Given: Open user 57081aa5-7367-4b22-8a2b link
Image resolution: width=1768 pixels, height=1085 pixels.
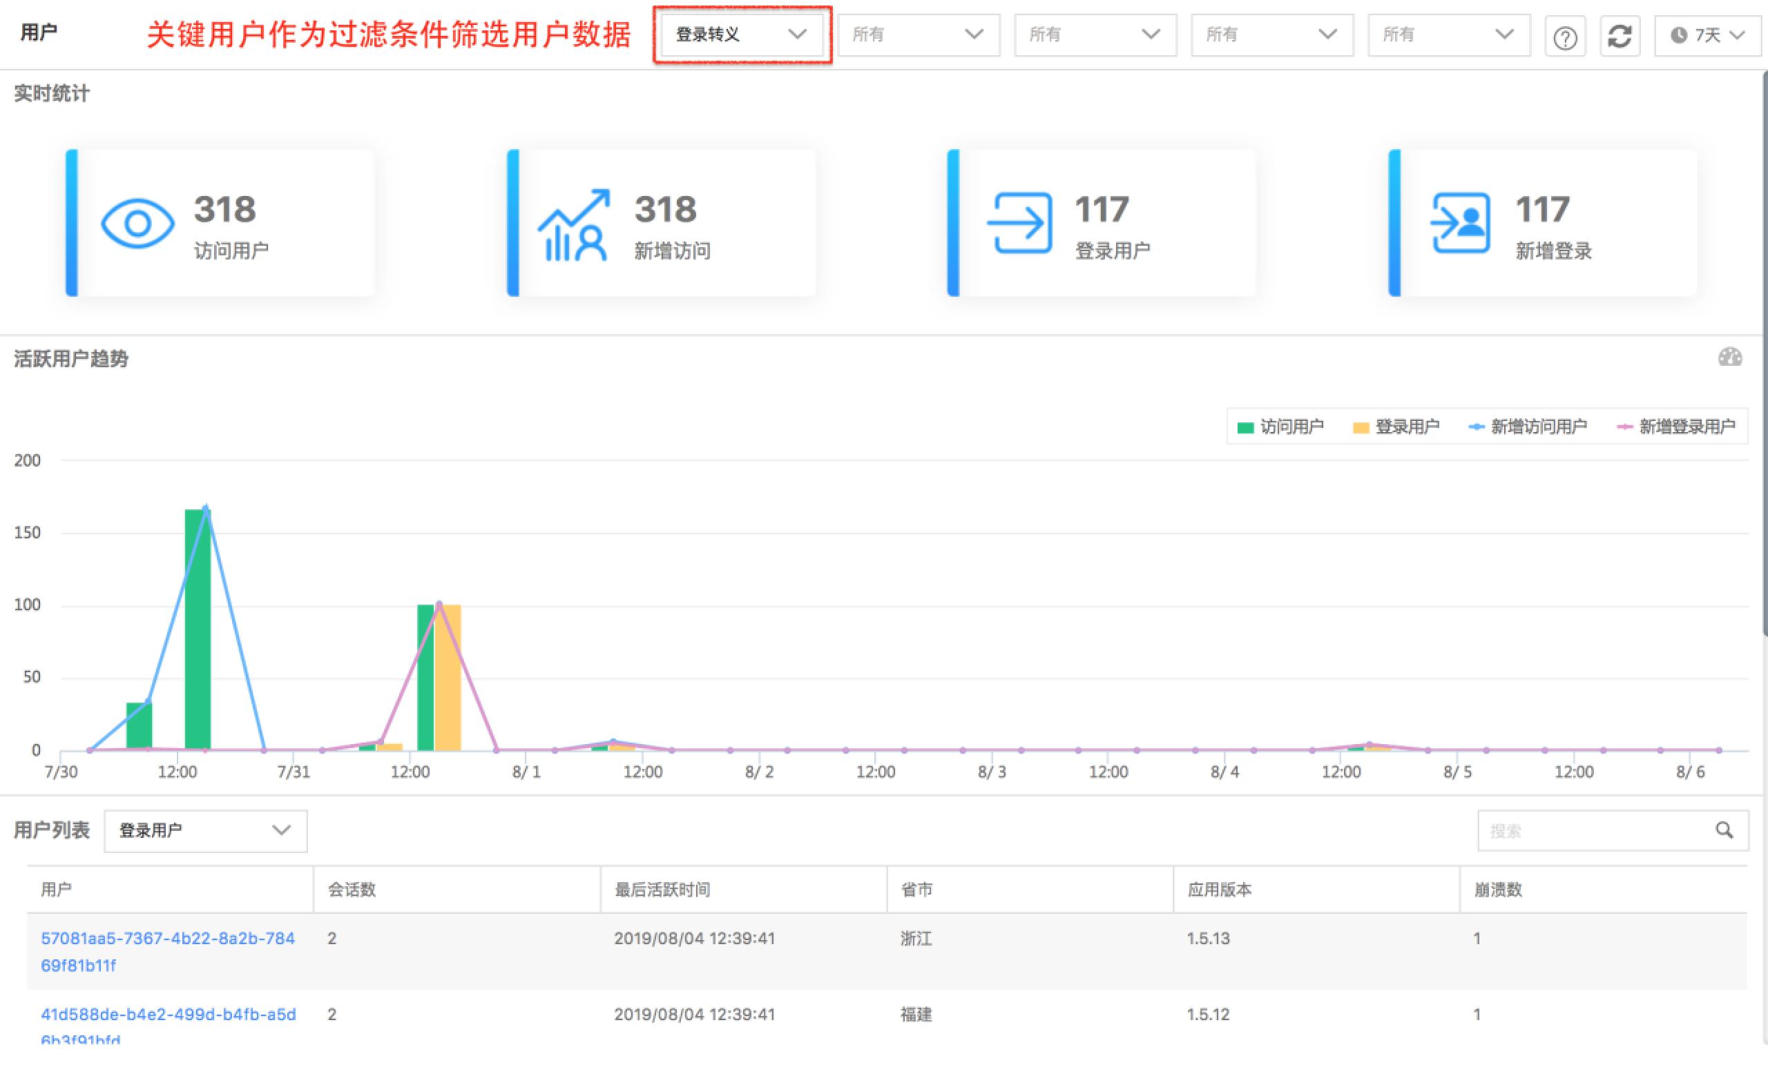Looking at the screenshot, I should click(168, 952).
